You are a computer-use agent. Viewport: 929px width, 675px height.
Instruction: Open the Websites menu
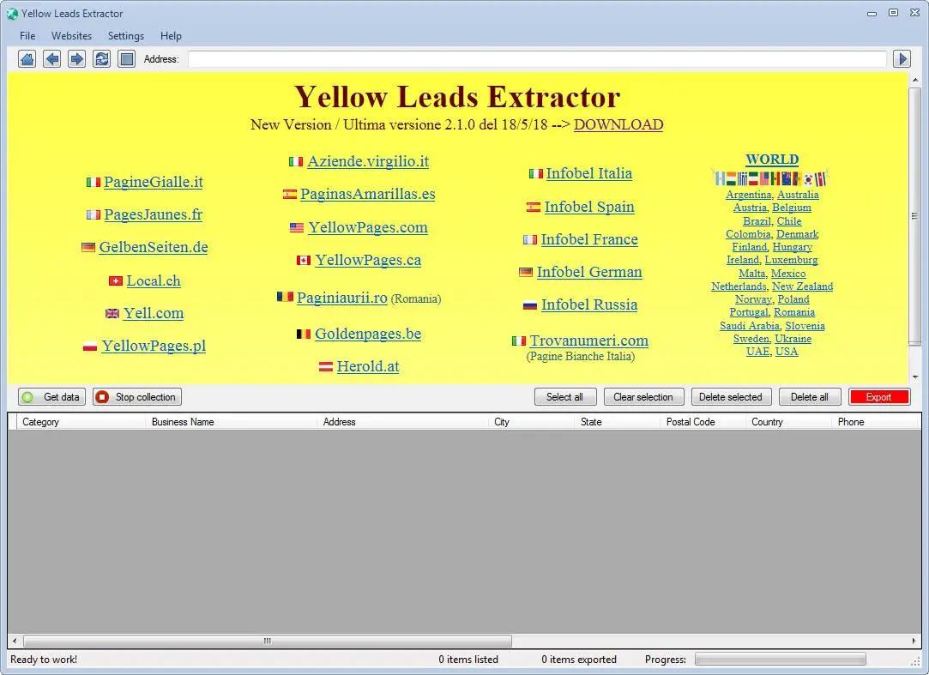(71, 36)
